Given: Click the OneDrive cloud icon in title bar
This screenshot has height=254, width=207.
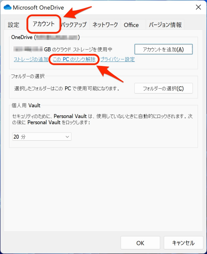Looking at the screenshot, I should (8, 7).
